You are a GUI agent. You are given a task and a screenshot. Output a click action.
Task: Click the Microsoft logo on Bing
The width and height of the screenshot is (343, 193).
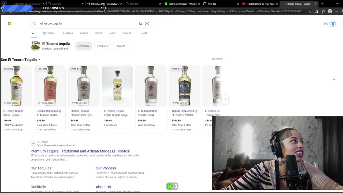click(9, 24)
